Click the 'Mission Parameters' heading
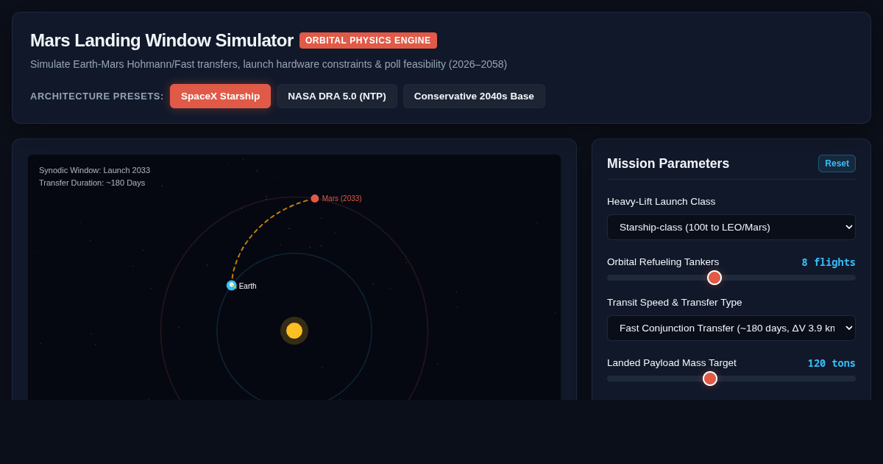 click(668, 164)
